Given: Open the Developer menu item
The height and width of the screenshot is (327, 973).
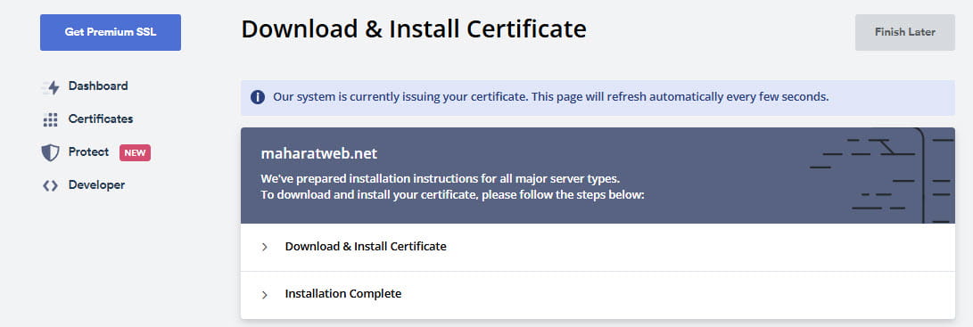Looking at the screenshot, I should [96, 185].
